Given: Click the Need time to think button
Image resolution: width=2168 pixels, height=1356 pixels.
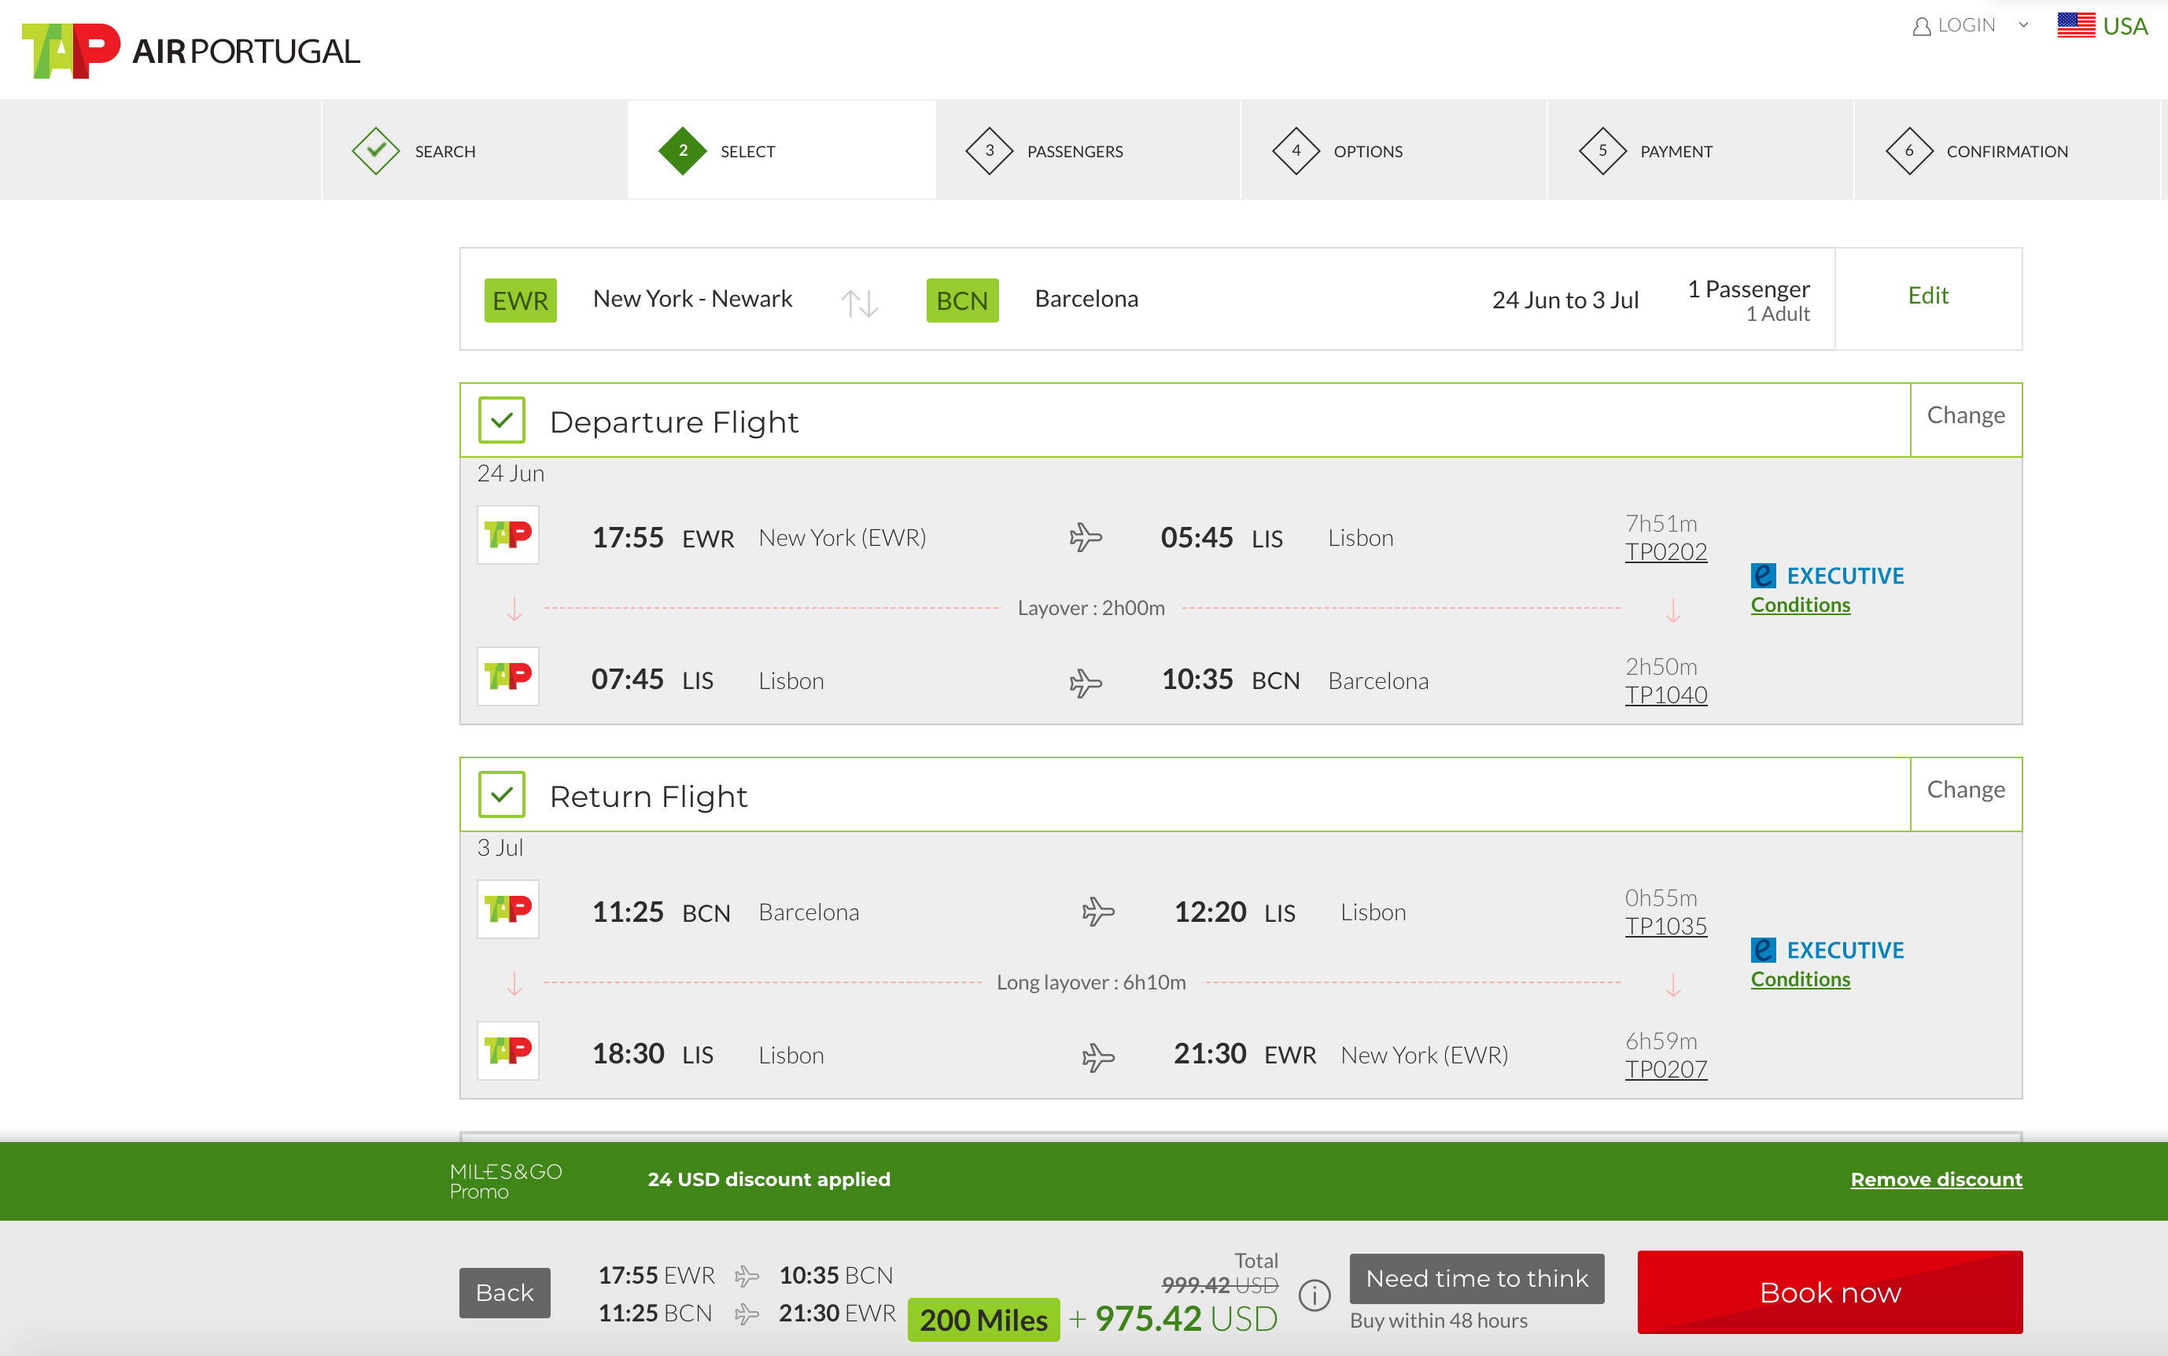Looking at the screenshot, I should (x=1477, y=1278).
